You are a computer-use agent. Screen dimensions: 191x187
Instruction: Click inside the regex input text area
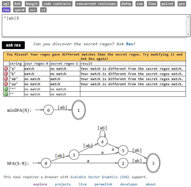pos(92,26)
